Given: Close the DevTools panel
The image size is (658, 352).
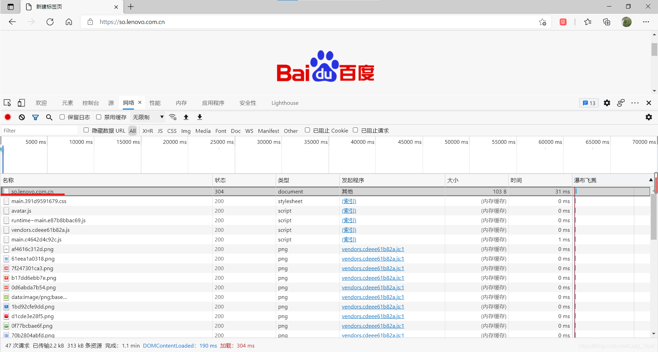Looking at the screenshot, I should (649, 103).
